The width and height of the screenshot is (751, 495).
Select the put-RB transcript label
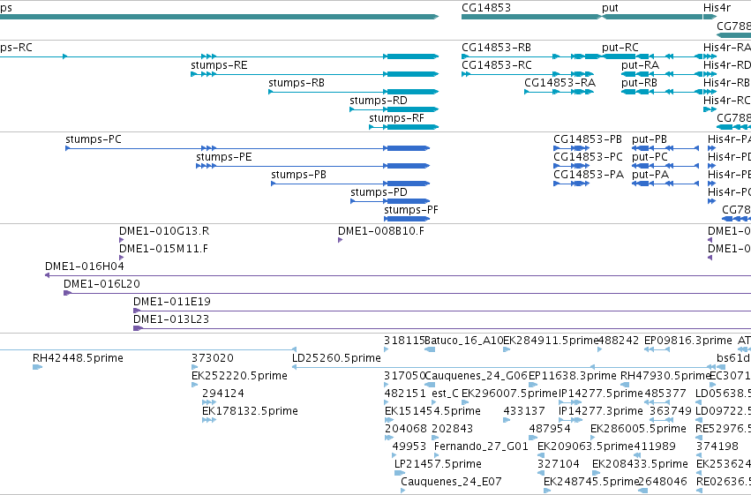pos(640,83)
